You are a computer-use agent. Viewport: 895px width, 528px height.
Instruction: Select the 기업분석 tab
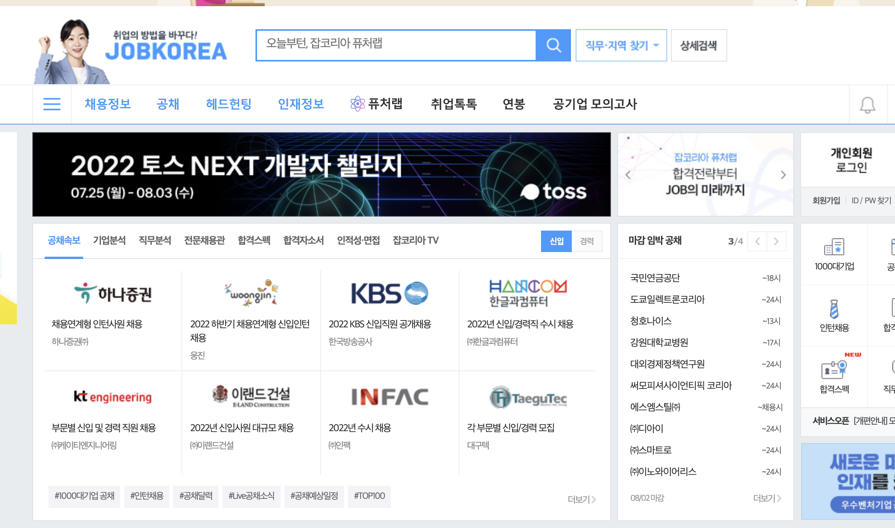[x=109, y=240]
